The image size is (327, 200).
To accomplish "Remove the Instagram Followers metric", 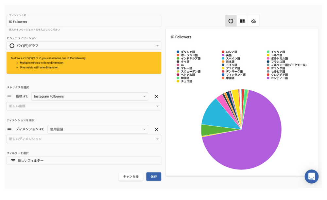I will point(156,97).
